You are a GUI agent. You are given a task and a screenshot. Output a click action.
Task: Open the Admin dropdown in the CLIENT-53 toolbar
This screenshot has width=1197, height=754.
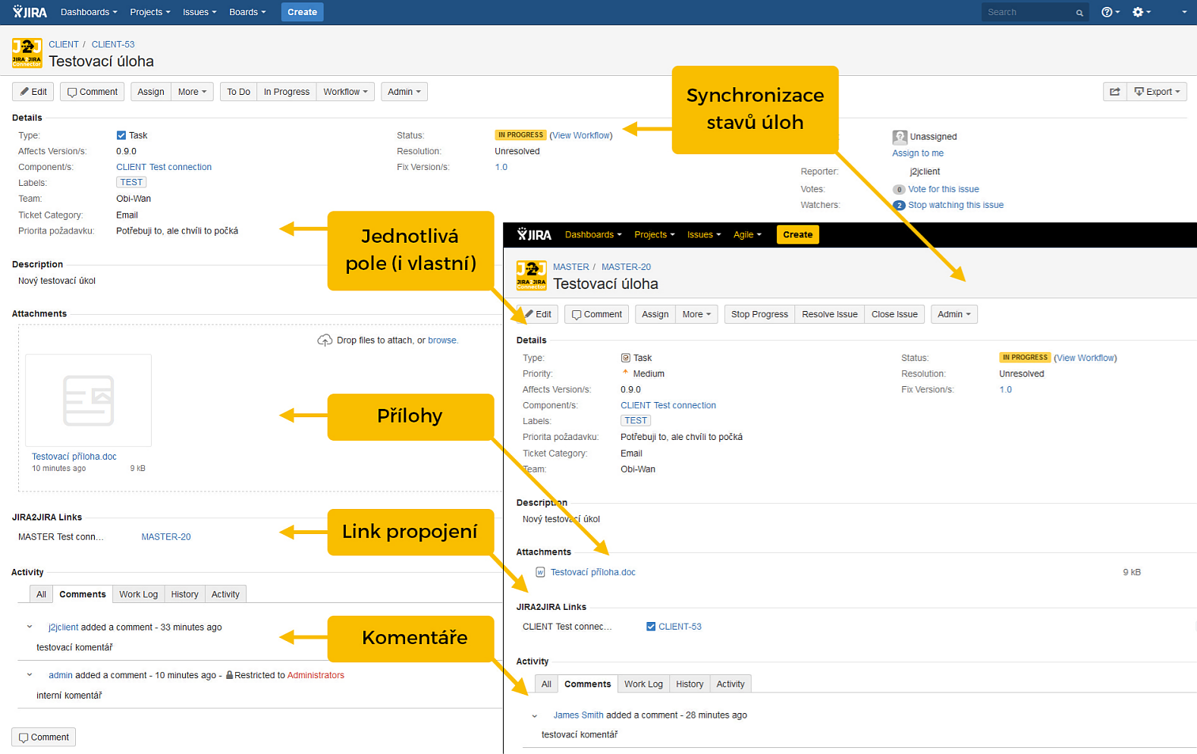(404, 92)
